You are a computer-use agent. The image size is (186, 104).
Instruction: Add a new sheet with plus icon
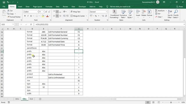40,99
